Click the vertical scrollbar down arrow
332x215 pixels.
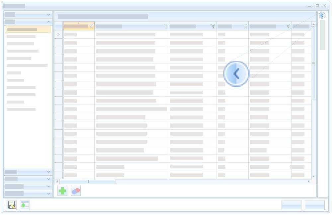point(314,177)
